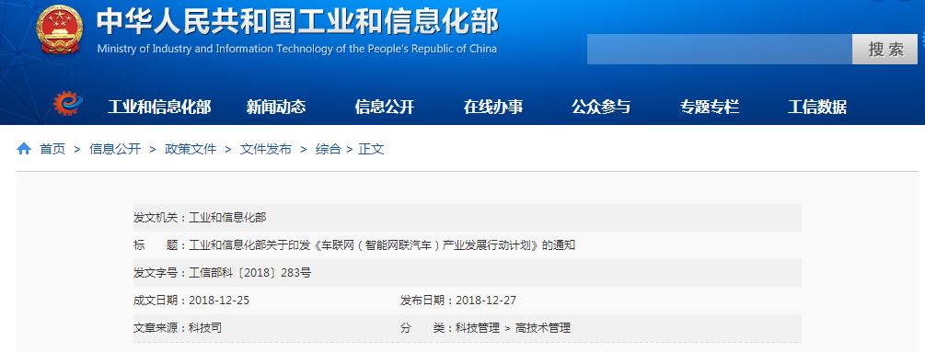Image resolution: width=925 pixels, height=352 pixels.
Task: Click the search input field
Action: (x=719, y=50)
